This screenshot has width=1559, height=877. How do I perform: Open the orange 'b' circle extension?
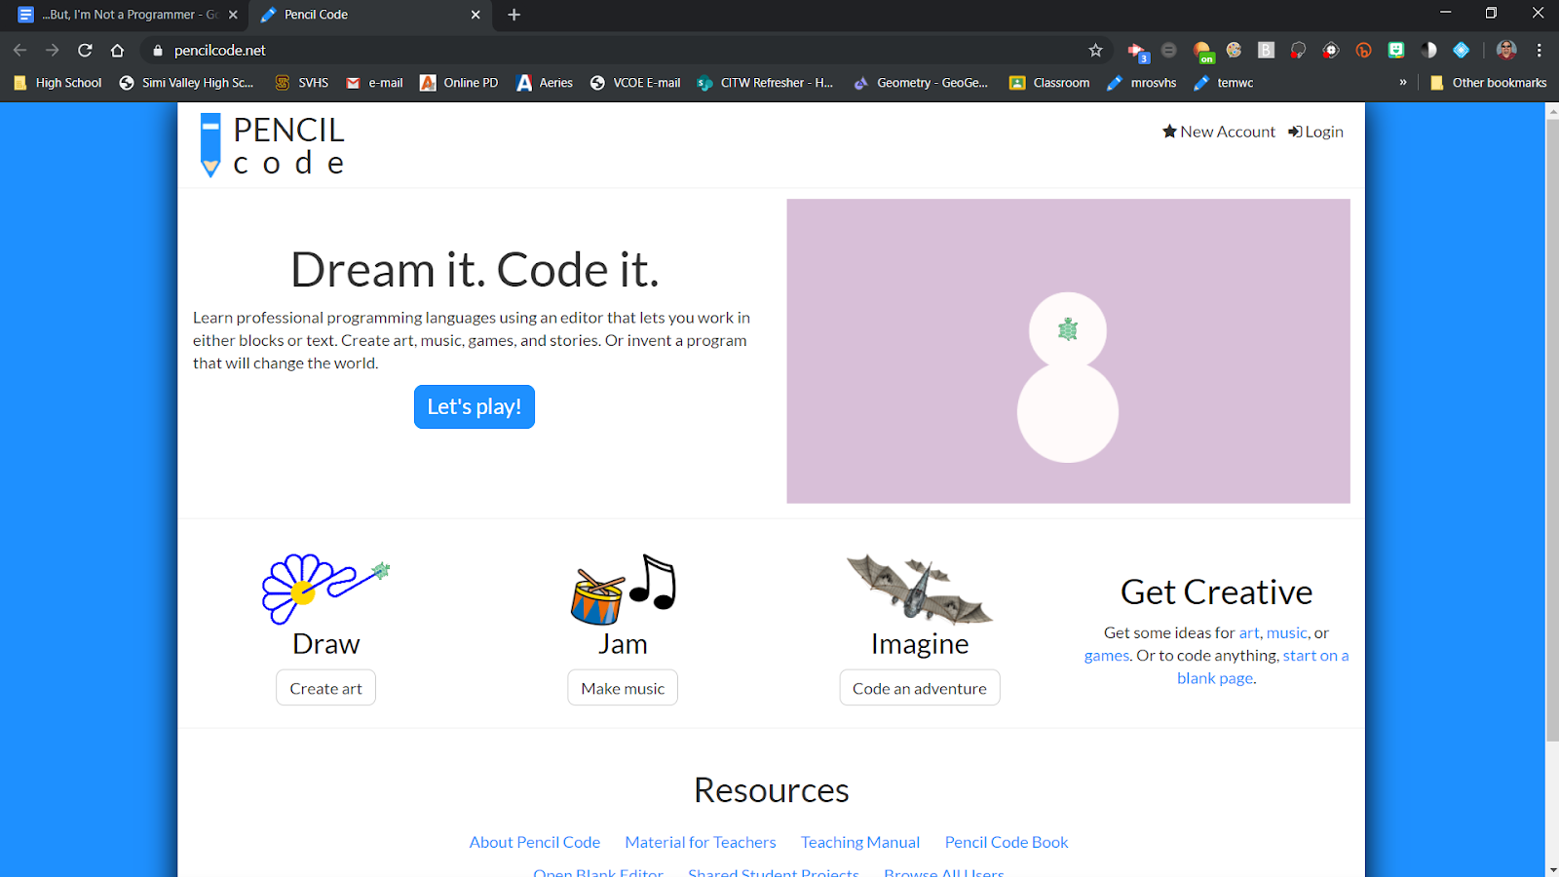[x=1364, y=50]
